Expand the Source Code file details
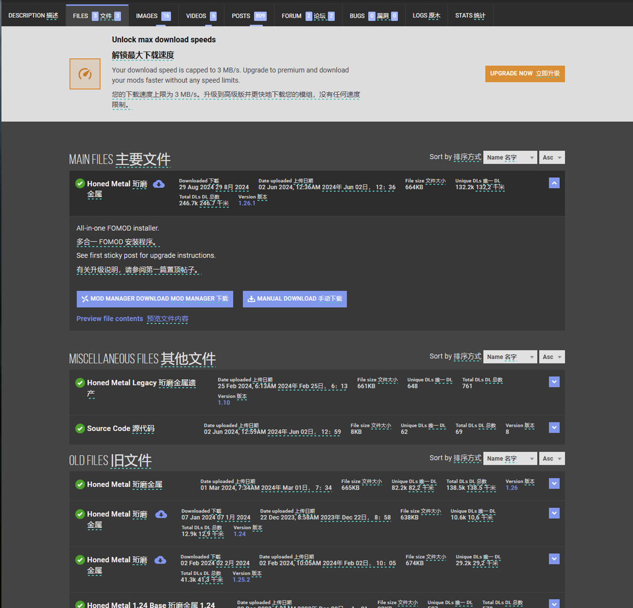 [554, 428]
